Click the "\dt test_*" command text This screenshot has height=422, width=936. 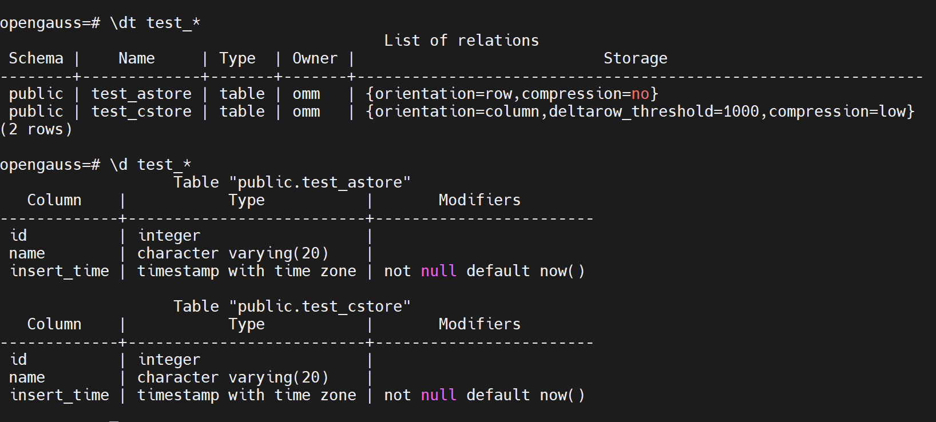pos(155,23)
